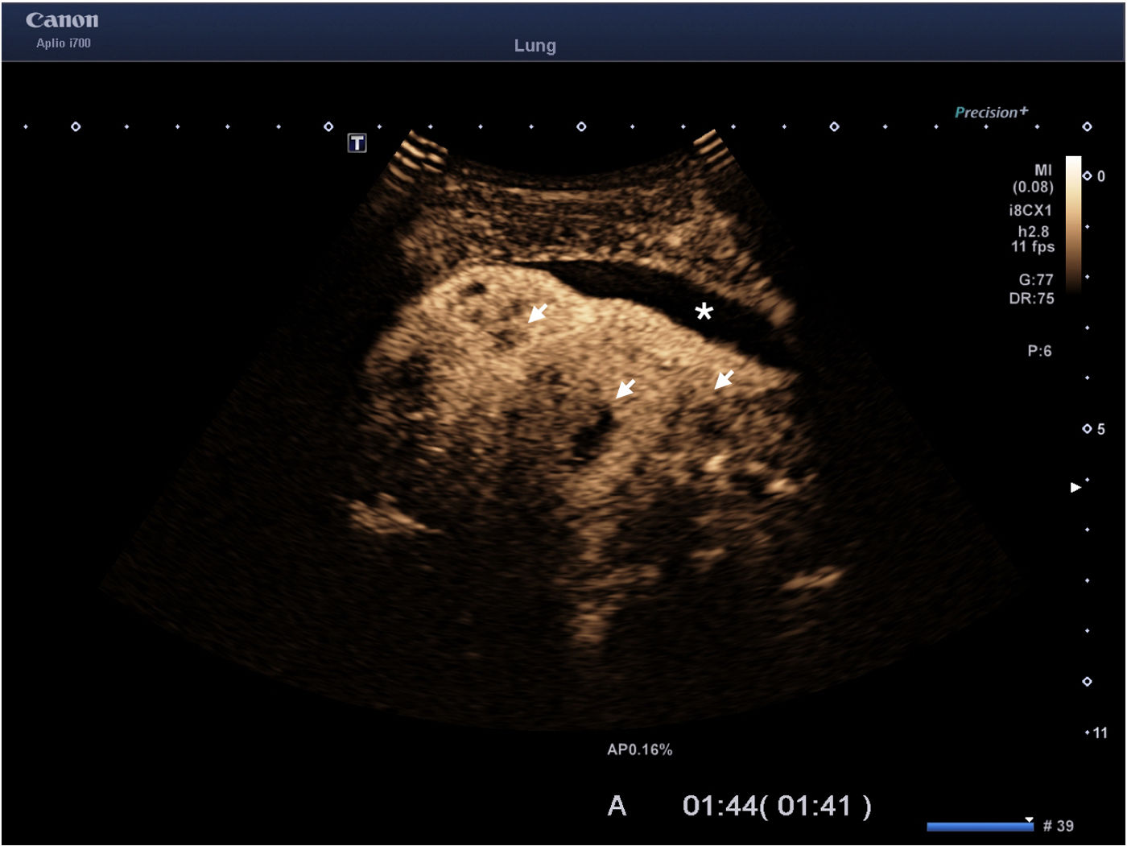Select the diamond marker at depth 0
Image resolution: width=1127 pixels, height=846 pixels.
(1087, 175)
